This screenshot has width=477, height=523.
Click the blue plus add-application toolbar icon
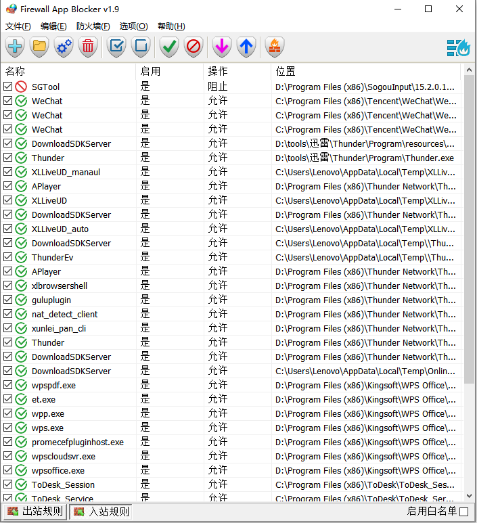(15, 47)
